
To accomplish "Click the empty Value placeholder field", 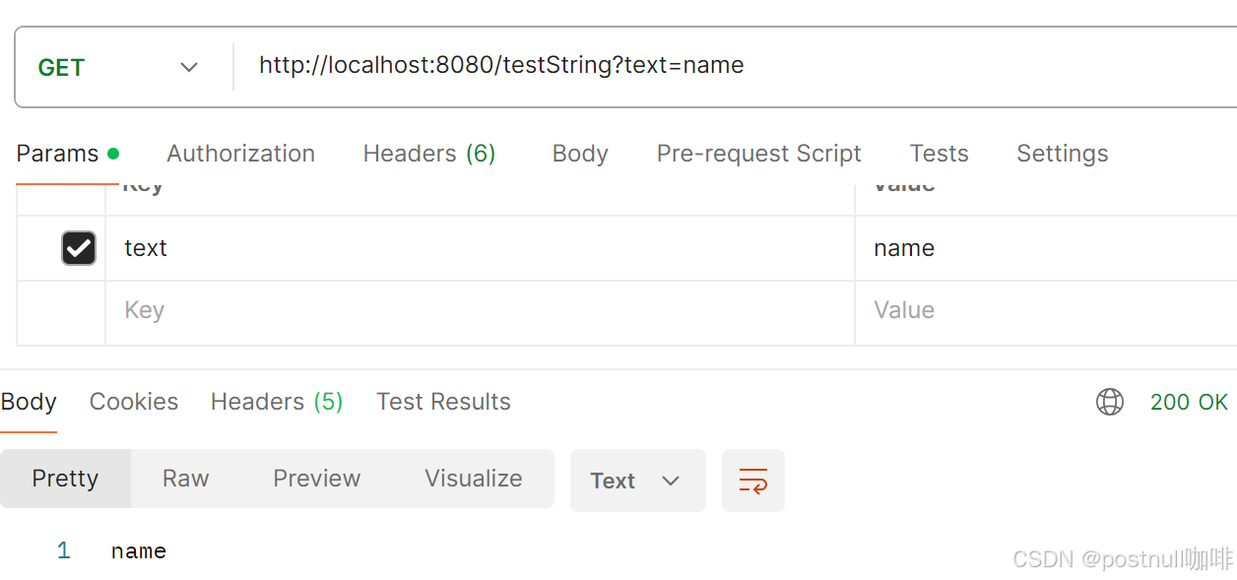I will click(x=1044, y=311).
